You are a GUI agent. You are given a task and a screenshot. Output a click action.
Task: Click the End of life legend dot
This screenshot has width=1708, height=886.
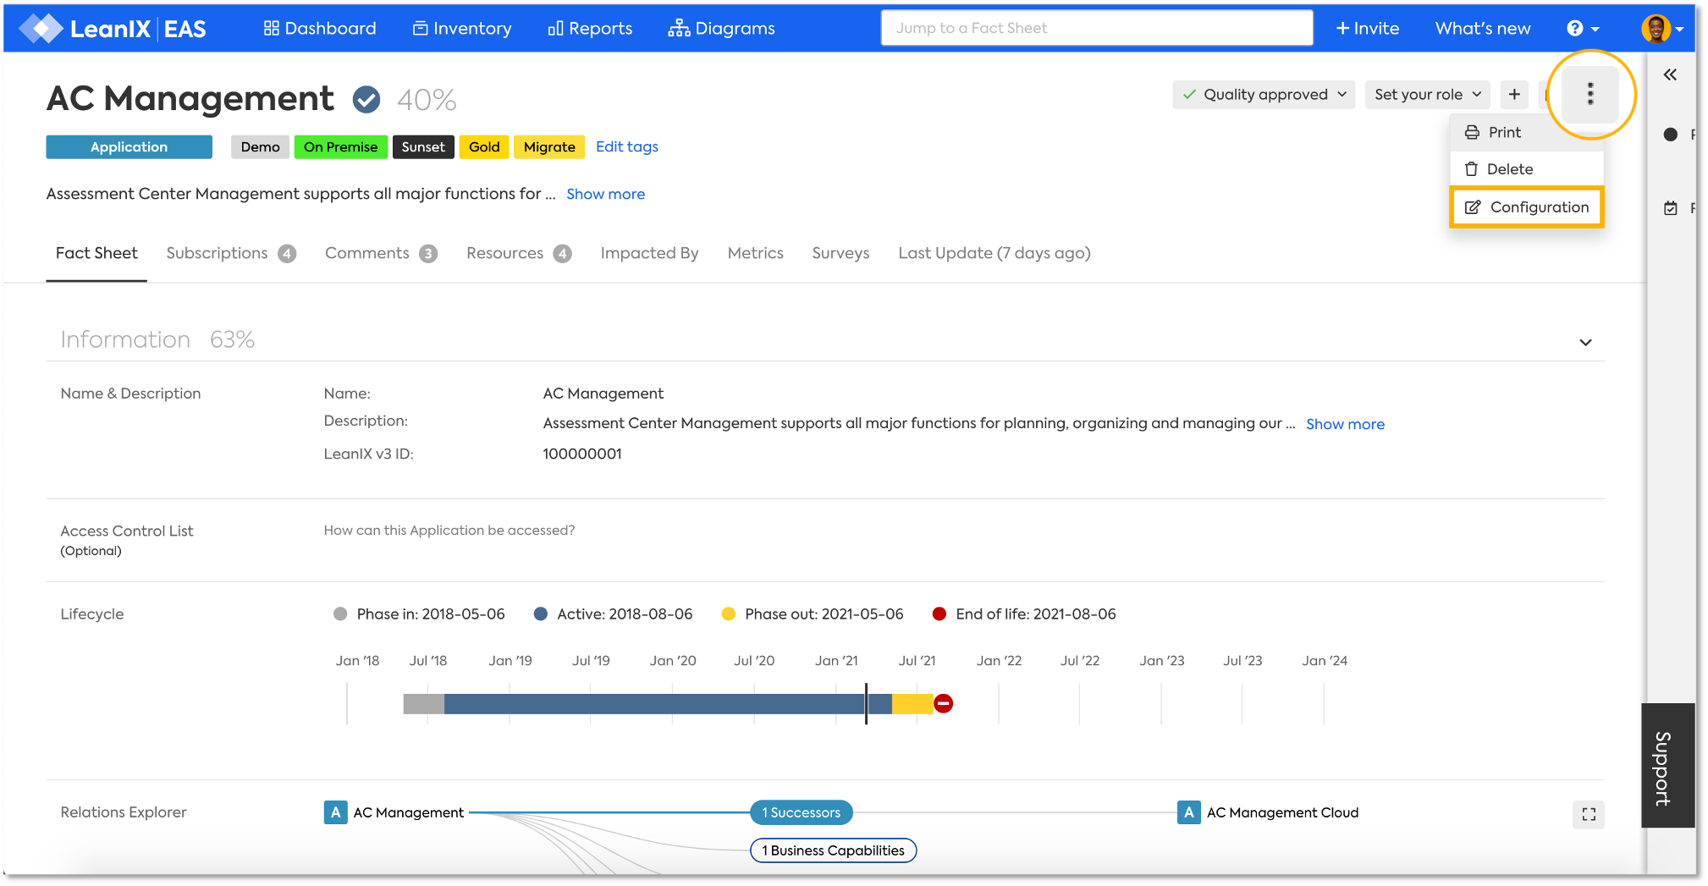click(x=939, y=614)
